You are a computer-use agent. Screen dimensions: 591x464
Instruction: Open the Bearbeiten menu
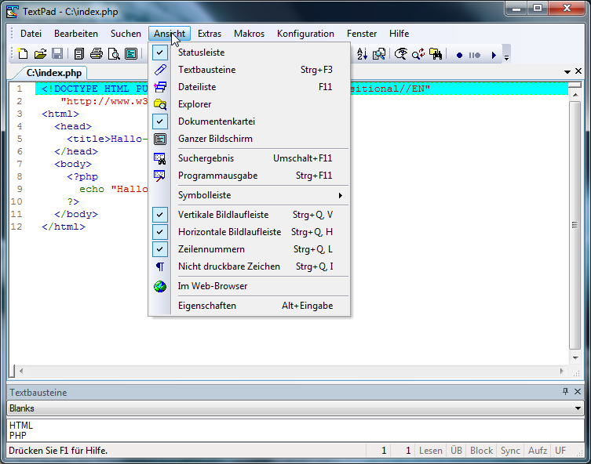[76, 34]
